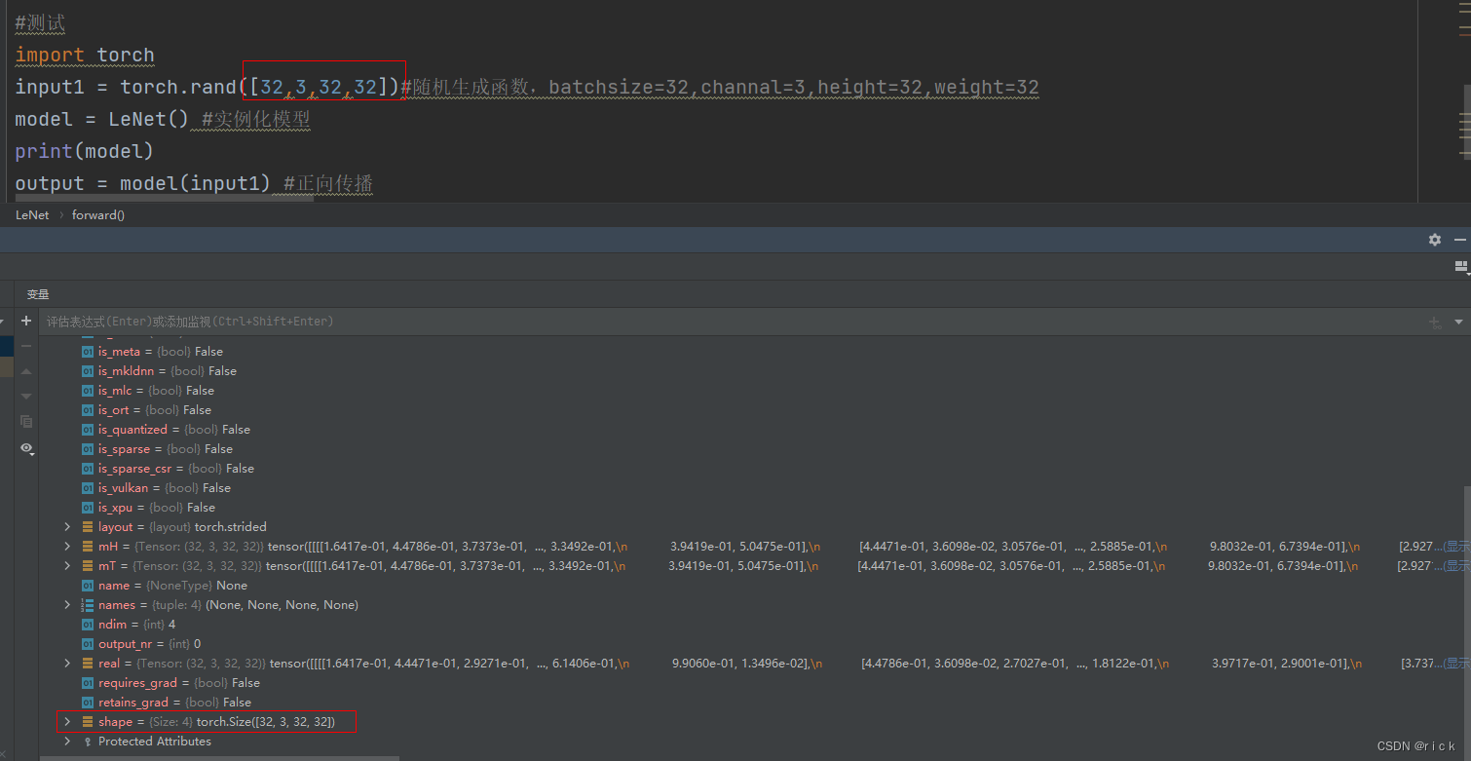Expand the names tuple node
The image size is (1471, 761).
click(67, 605)
